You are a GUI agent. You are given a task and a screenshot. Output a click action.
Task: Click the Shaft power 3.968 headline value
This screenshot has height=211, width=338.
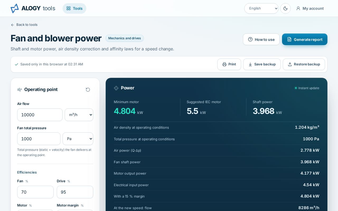pyautogui.click(x=264, y=111)
